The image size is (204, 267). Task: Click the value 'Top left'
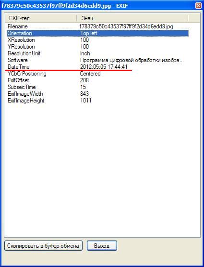(89, 33)
